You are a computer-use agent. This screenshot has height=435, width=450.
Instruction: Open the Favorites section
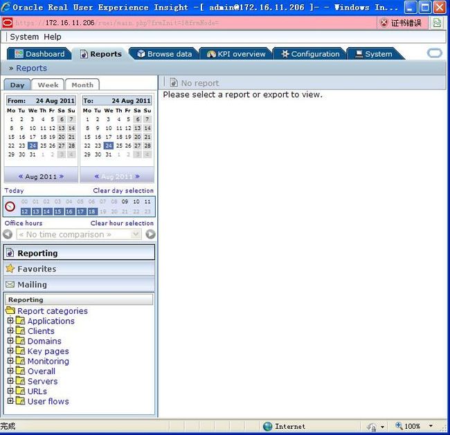point(79,269)
